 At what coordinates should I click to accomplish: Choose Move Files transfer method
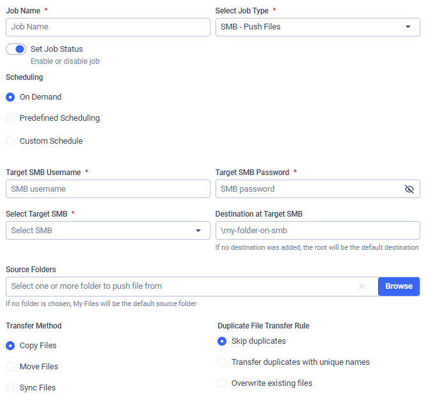click(10, 367)
